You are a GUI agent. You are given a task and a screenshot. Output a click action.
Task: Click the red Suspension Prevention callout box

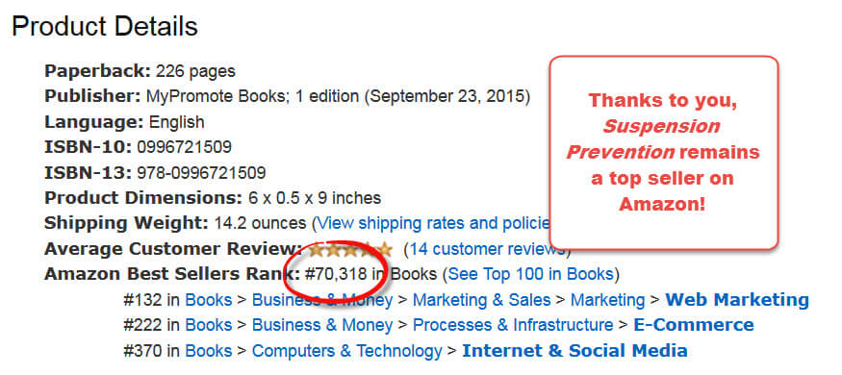click(664, 152)
